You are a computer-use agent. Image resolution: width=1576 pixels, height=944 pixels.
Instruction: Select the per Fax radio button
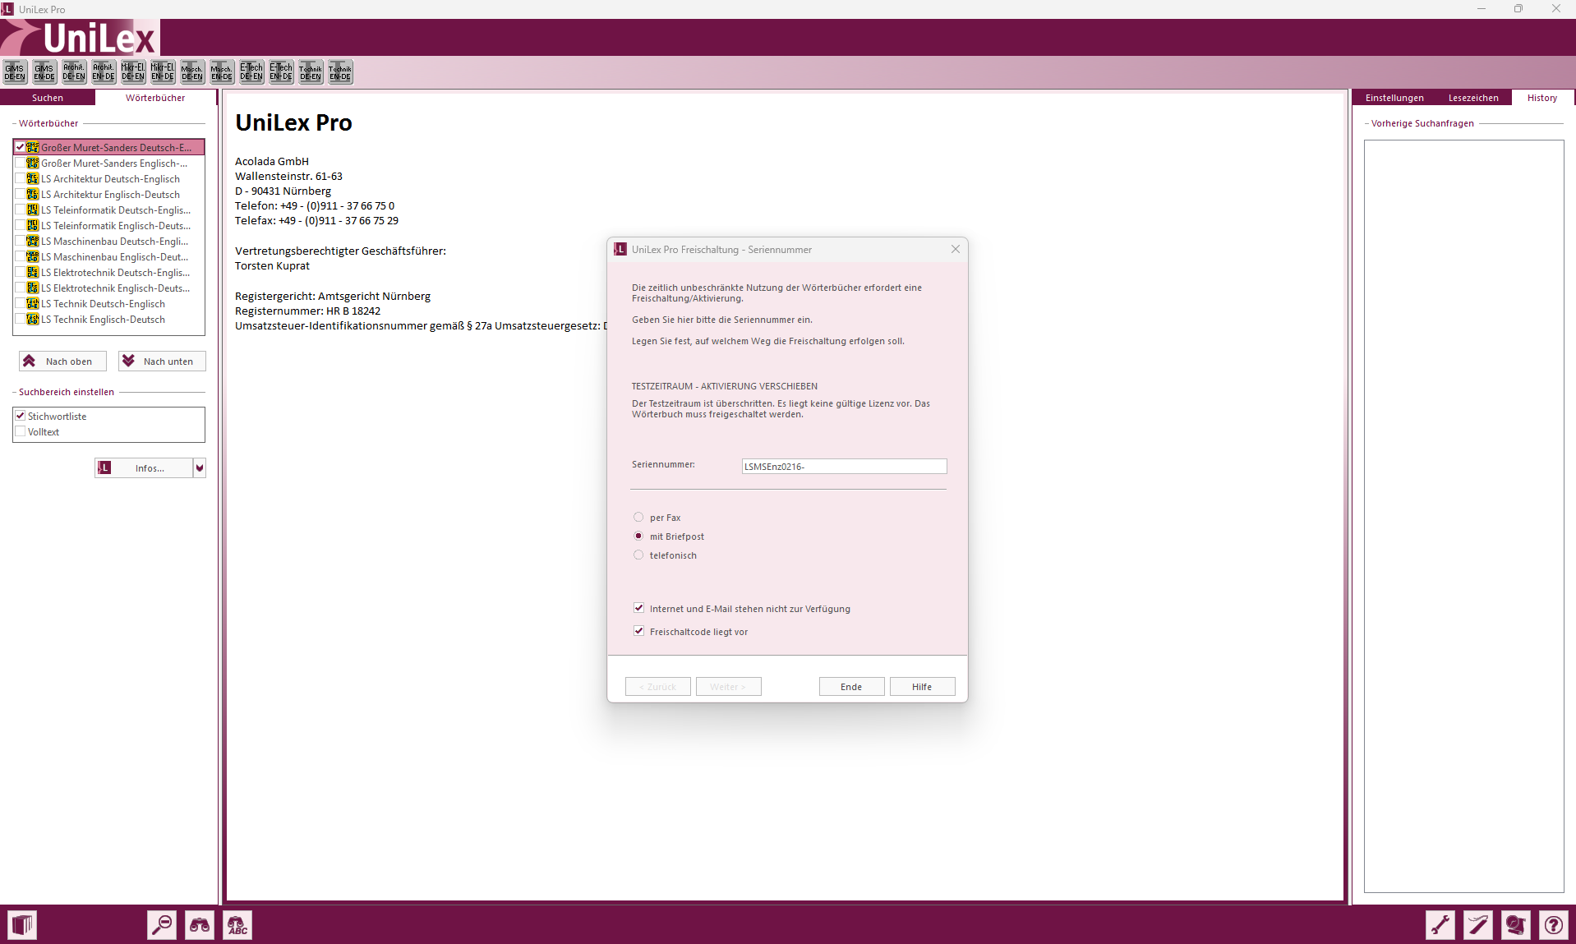click(x=638, y=517)
